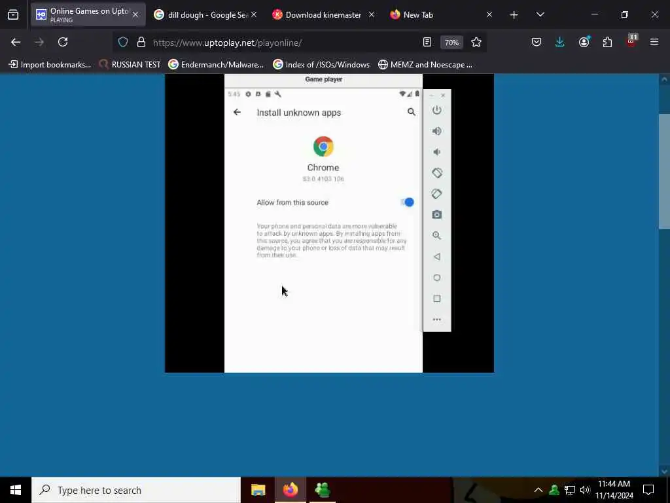Reset the 70% zoom level indicator
Viewport: 670px width, 503px height.
pyautogui.click(x=451, y=43)
